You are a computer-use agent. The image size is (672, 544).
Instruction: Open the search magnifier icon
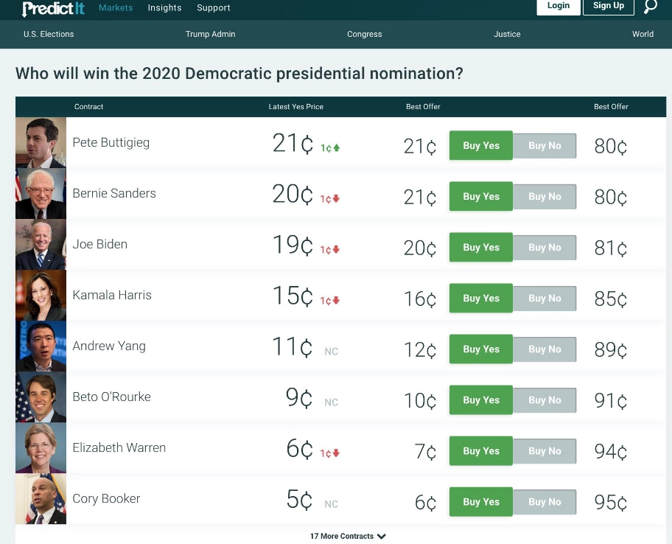click(651, 6)
